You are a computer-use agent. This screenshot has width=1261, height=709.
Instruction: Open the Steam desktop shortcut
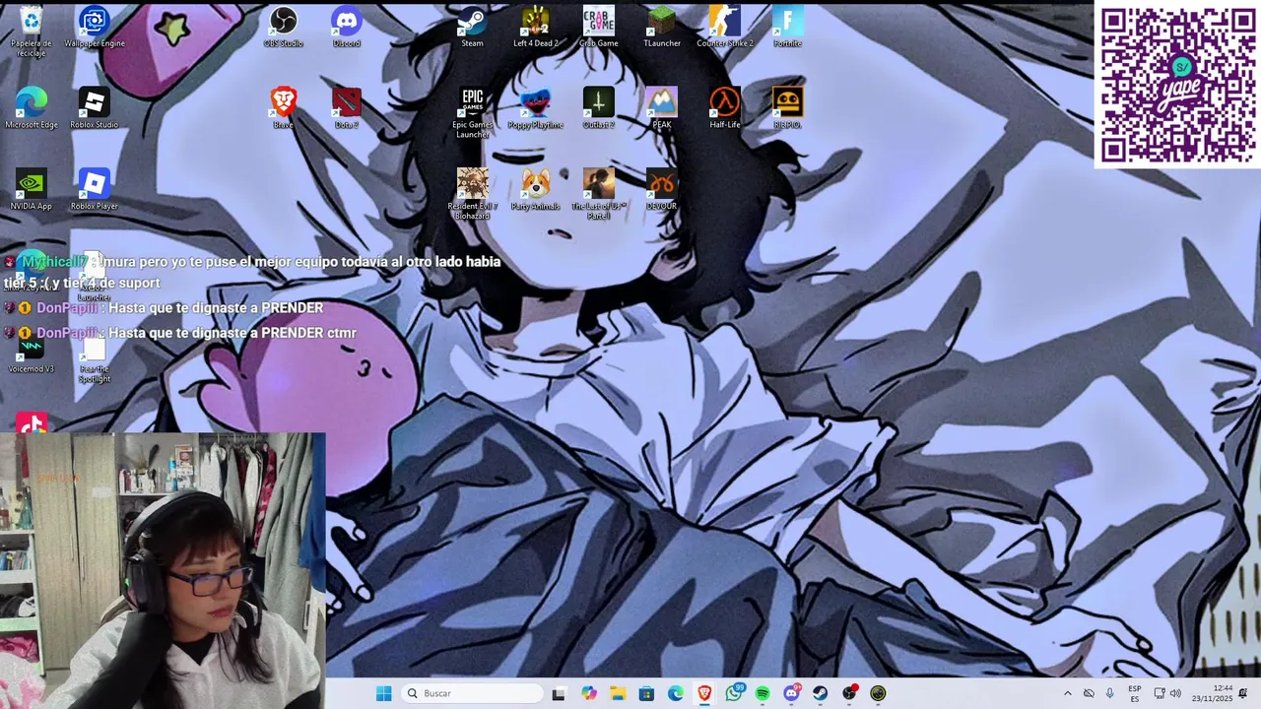pyautogui.click(x=473, y=28)
